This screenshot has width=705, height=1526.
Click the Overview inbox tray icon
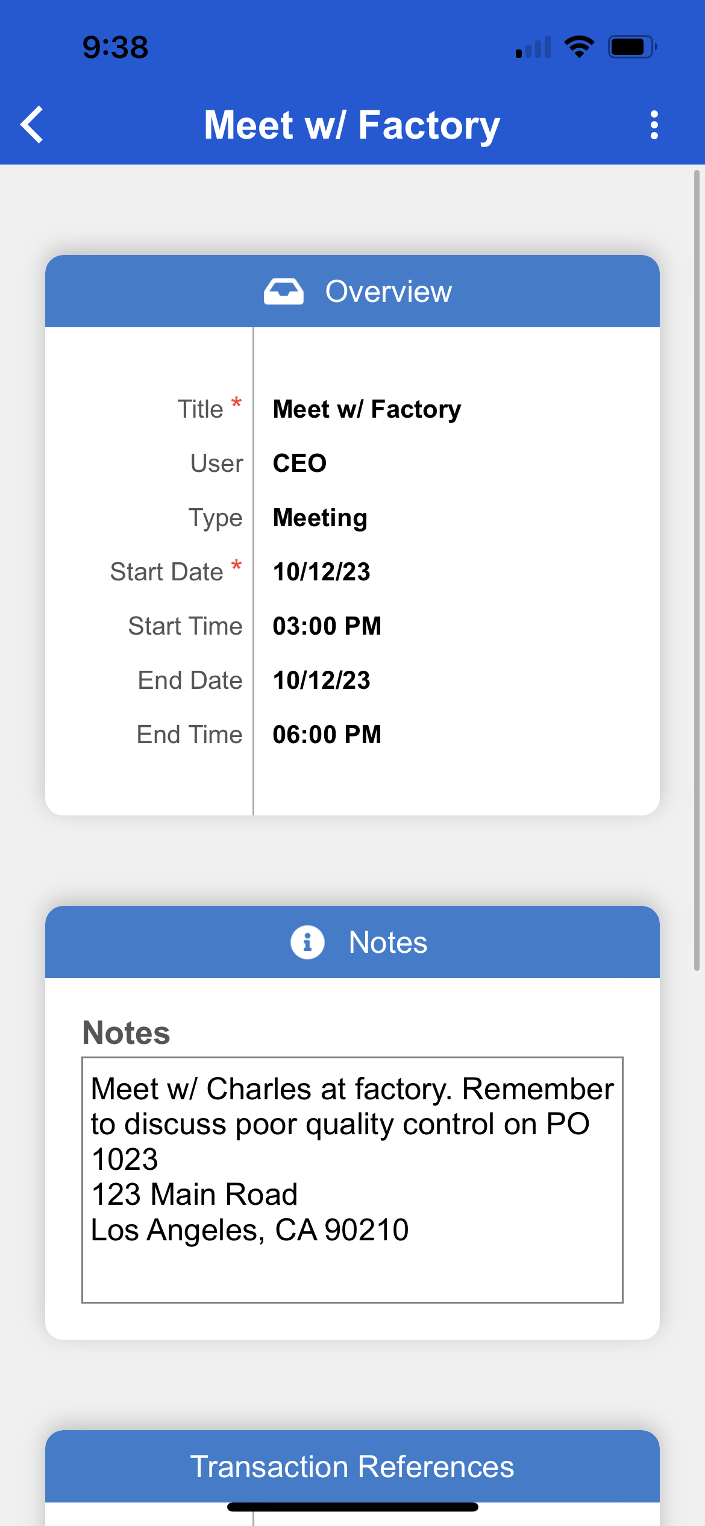pyautogui.click(x=284, y=292)
